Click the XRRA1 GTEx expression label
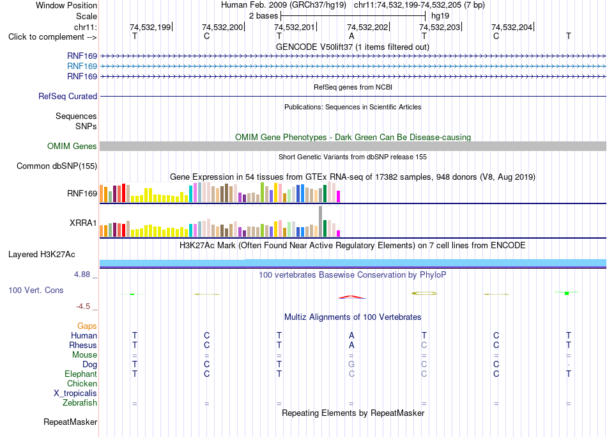The width and height of the screenshot is (607, 437). [83, 223]
